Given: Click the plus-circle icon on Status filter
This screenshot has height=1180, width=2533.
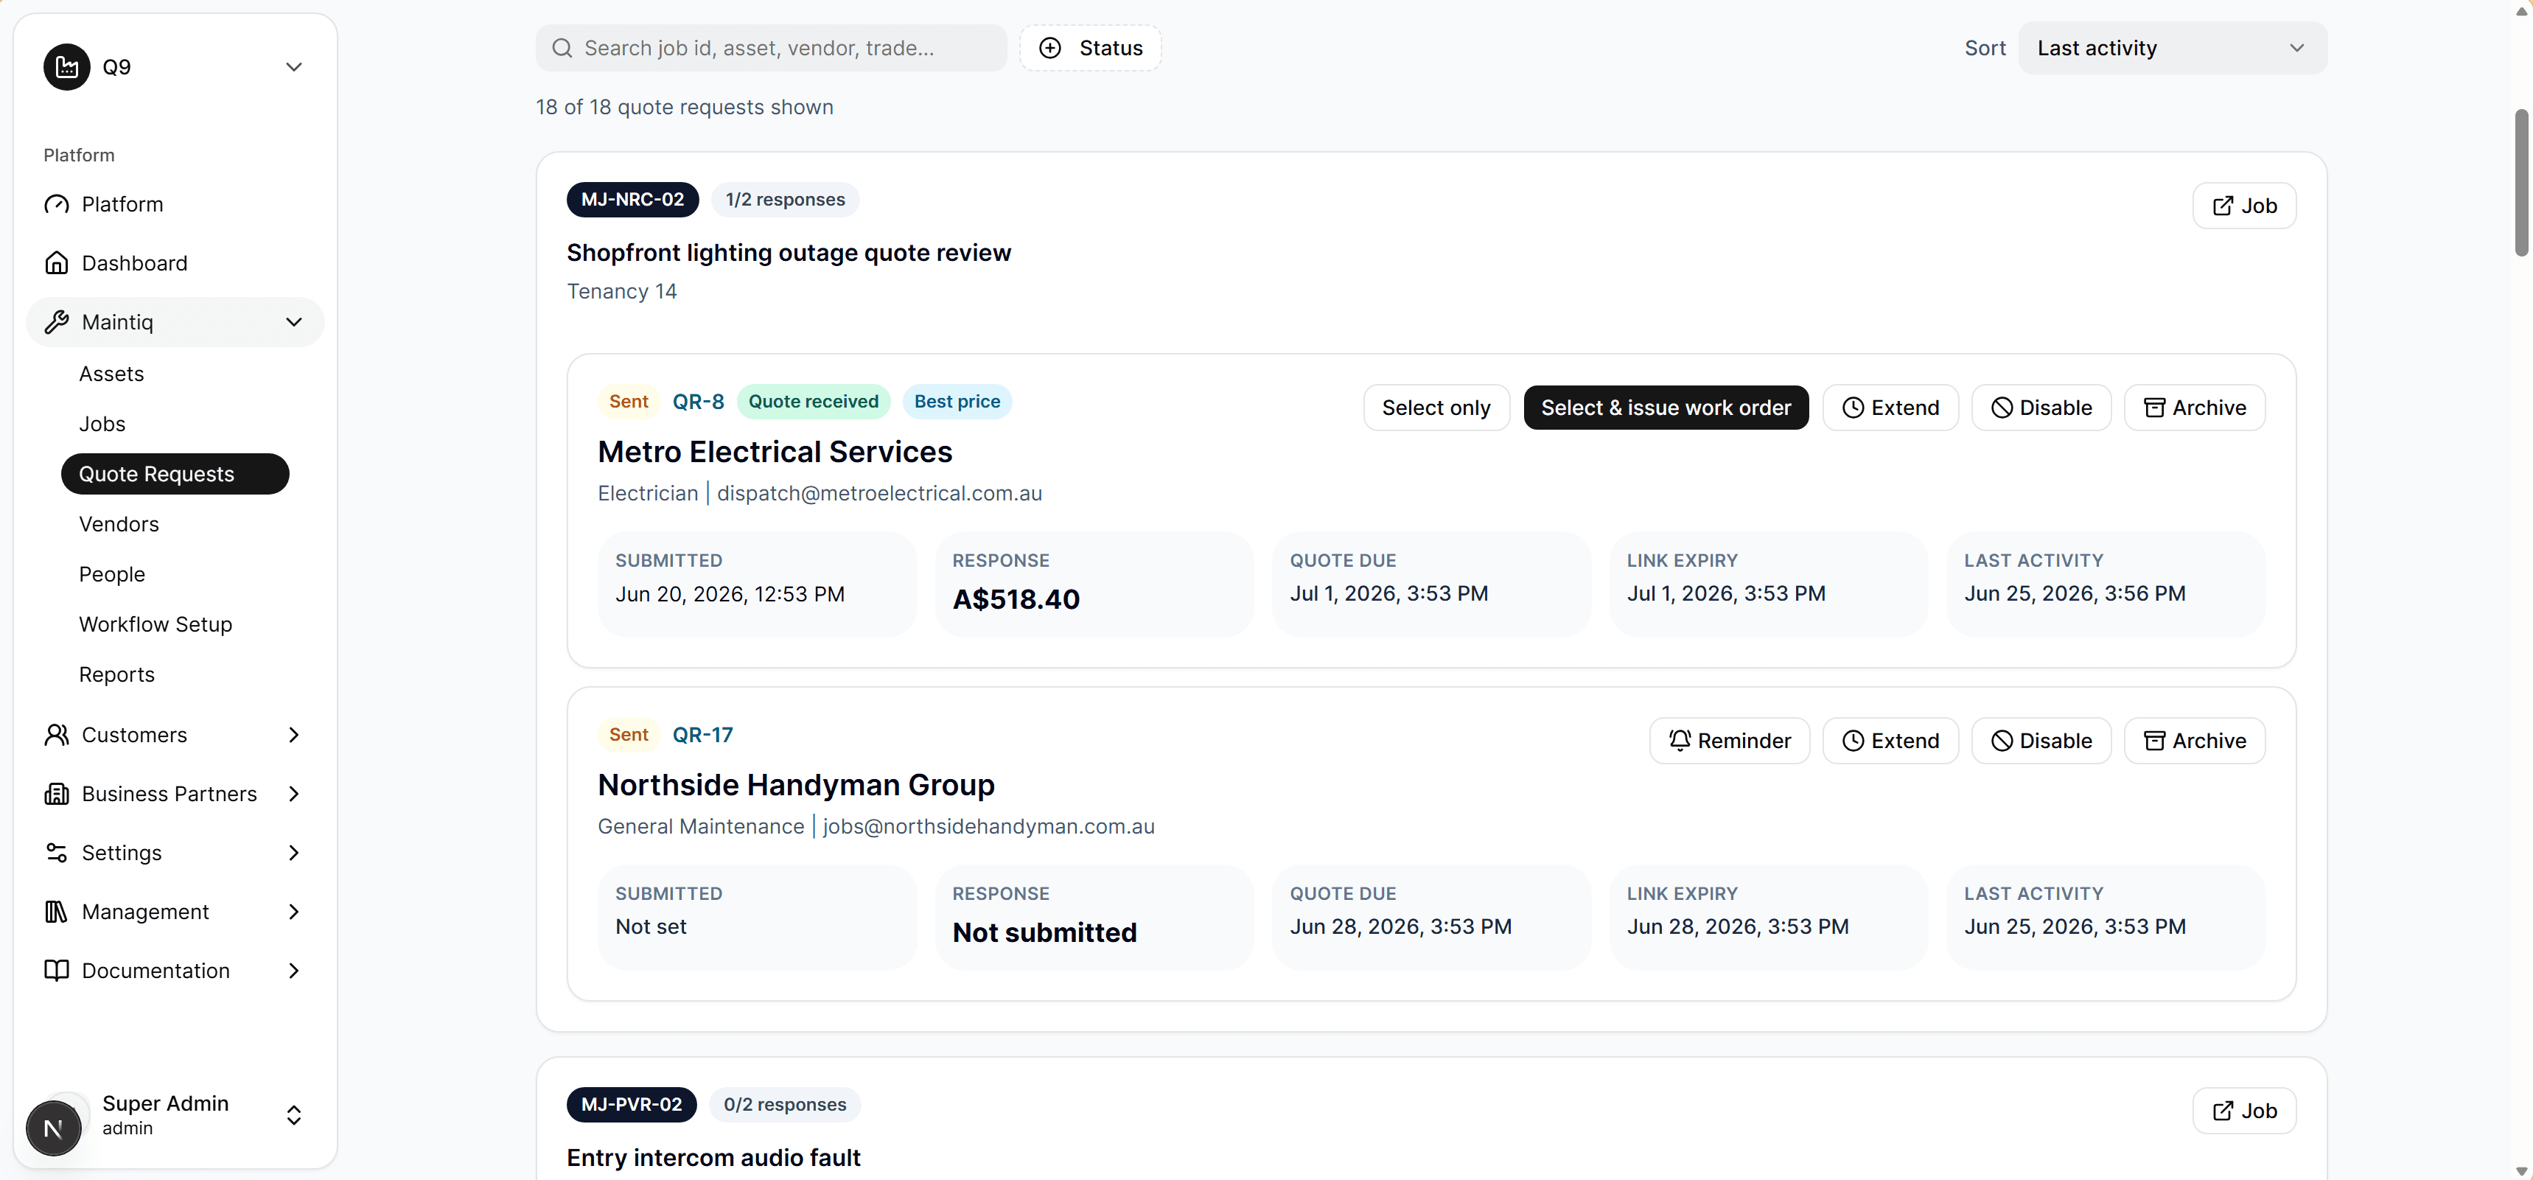Looking at the screenshot, I should click(x=1050, y=48).
